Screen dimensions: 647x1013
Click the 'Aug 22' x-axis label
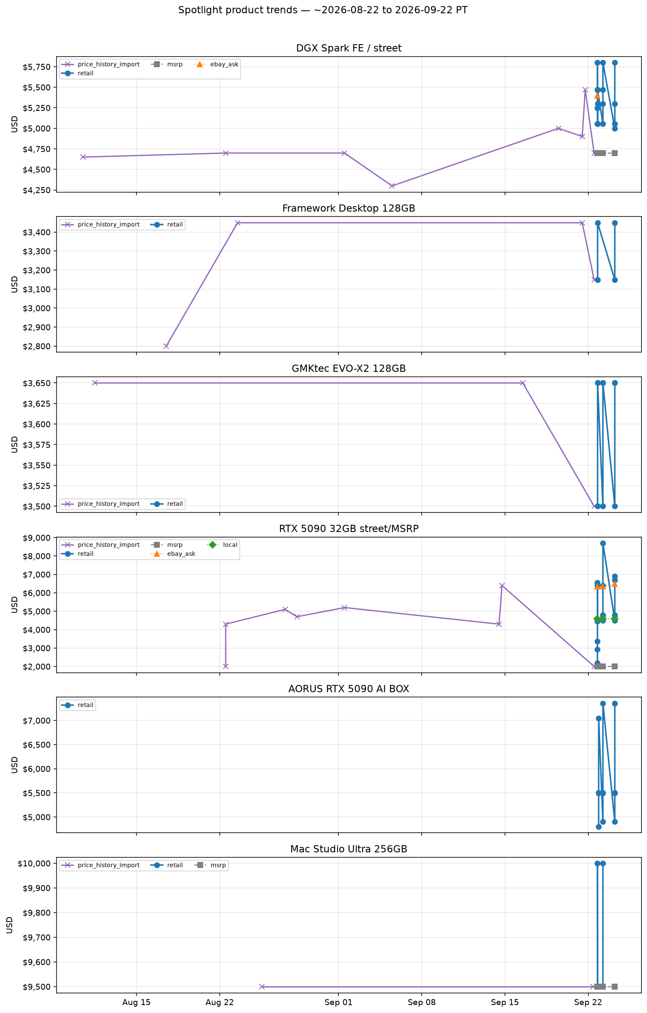(219, 1002)
